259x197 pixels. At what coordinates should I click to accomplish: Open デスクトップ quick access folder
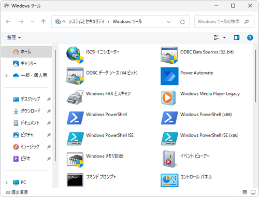(x=26, y=99)
